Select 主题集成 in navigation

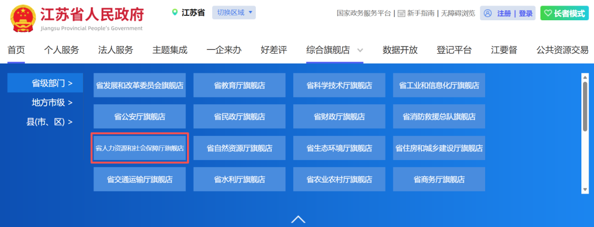tap(170, 50)
